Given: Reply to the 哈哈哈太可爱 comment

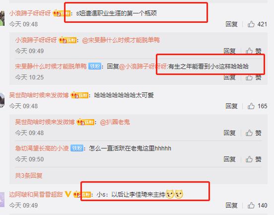Looking at the screenshot, I should pyautogui.click(x=231, y=106).
